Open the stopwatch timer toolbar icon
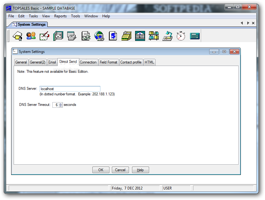 181,36
